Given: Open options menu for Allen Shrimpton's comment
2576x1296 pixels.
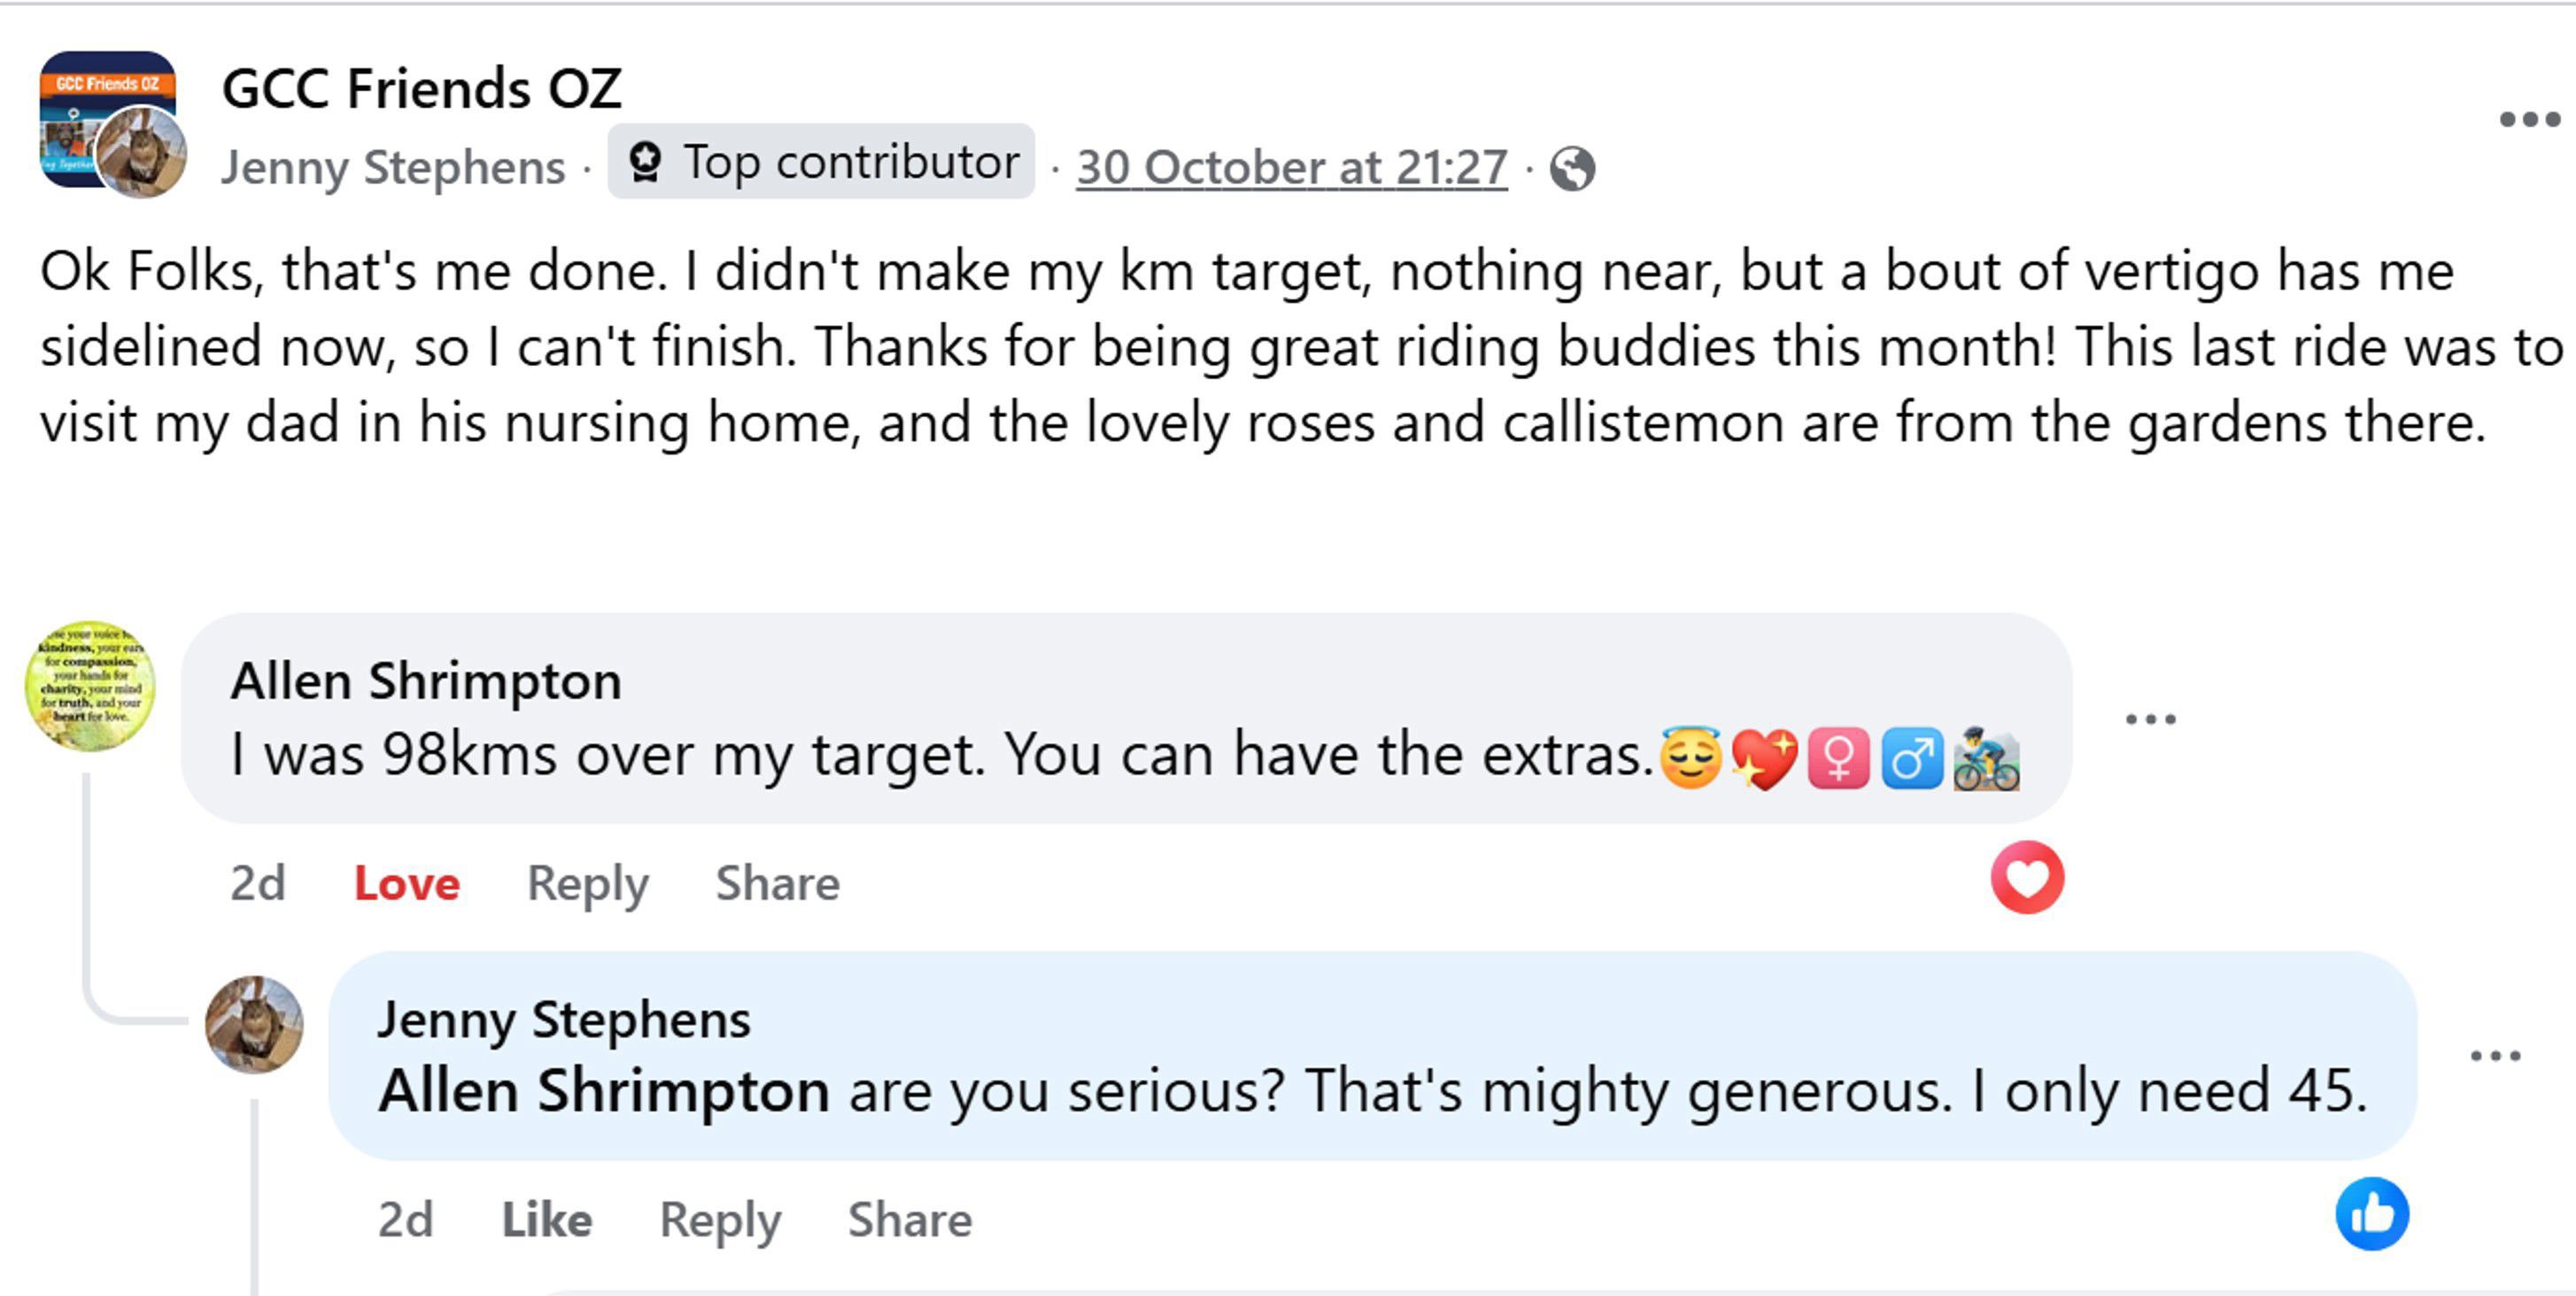Looking at the screenshot, I should pos(2150,719).
